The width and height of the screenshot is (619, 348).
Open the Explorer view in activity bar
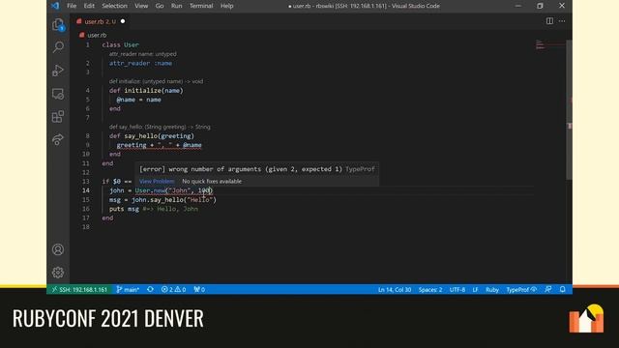(58, 24)
